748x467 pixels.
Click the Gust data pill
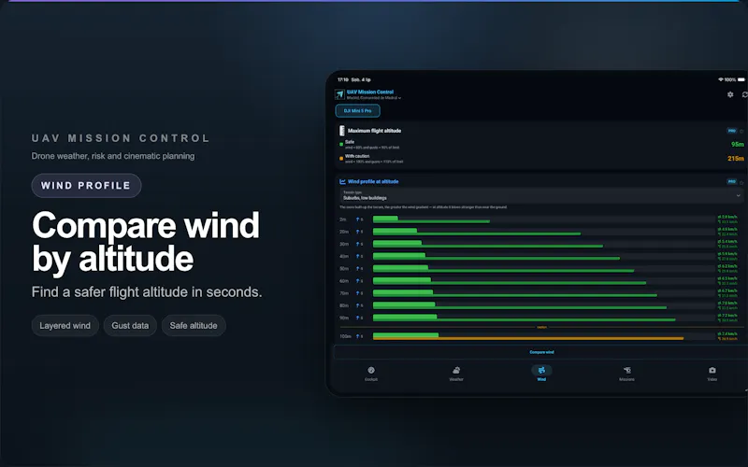click(x=130, y=325)
